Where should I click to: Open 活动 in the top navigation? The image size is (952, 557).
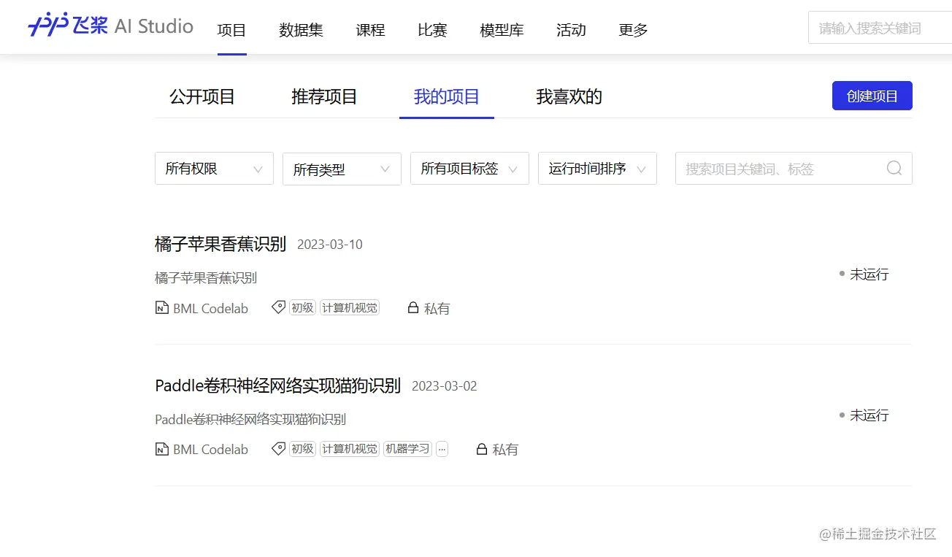[571, 30]
